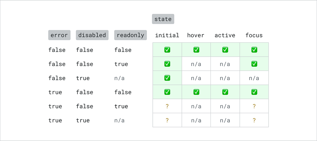Click the readonly property chip
Viewport: 317px width, 141px height.
pyautogui.click(x=130, y=35)
